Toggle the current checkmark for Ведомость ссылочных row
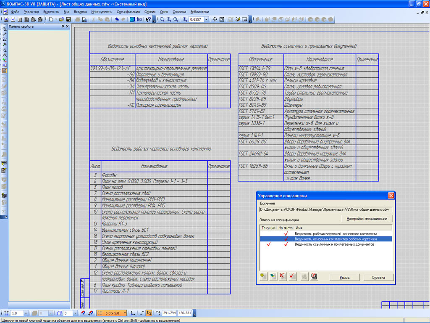 (269, 244)
